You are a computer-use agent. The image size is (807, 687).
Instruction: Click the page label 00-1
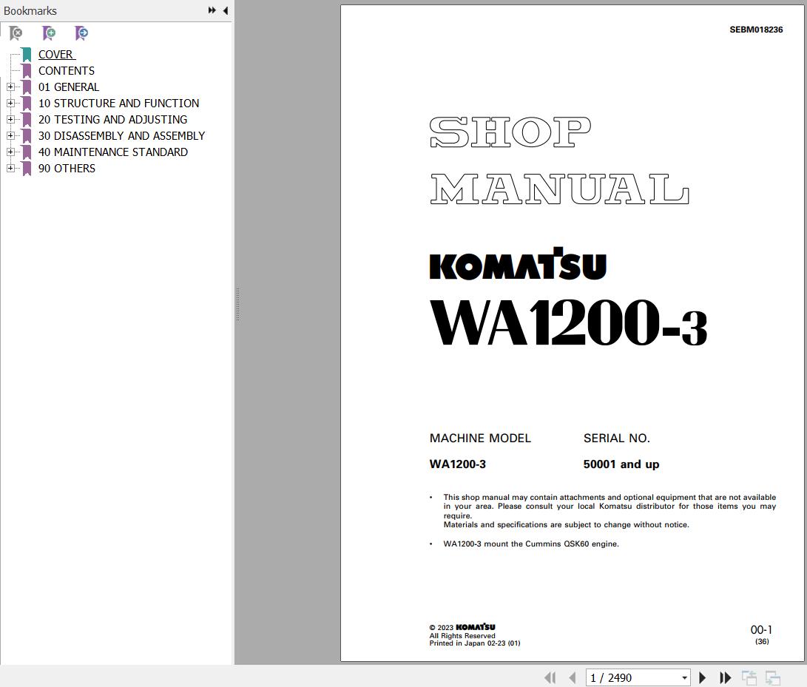tap(761, 630)
